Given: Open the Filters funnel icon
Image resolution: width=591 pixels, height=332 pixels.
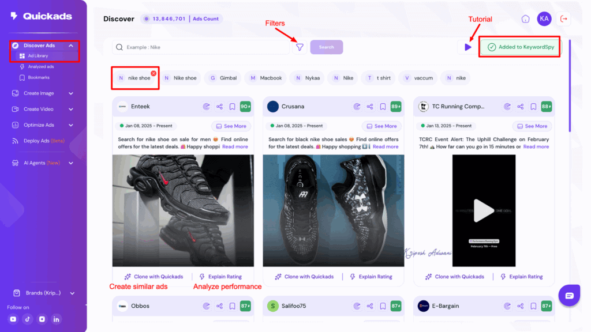Looking at the screenshot, I should click(x=300, y=47).
